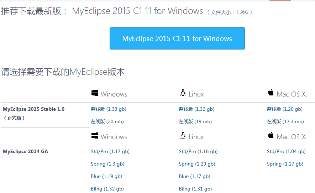Click the Spring (1.3 gb) link
Screen dimensions: 315x193
point(107,164)
